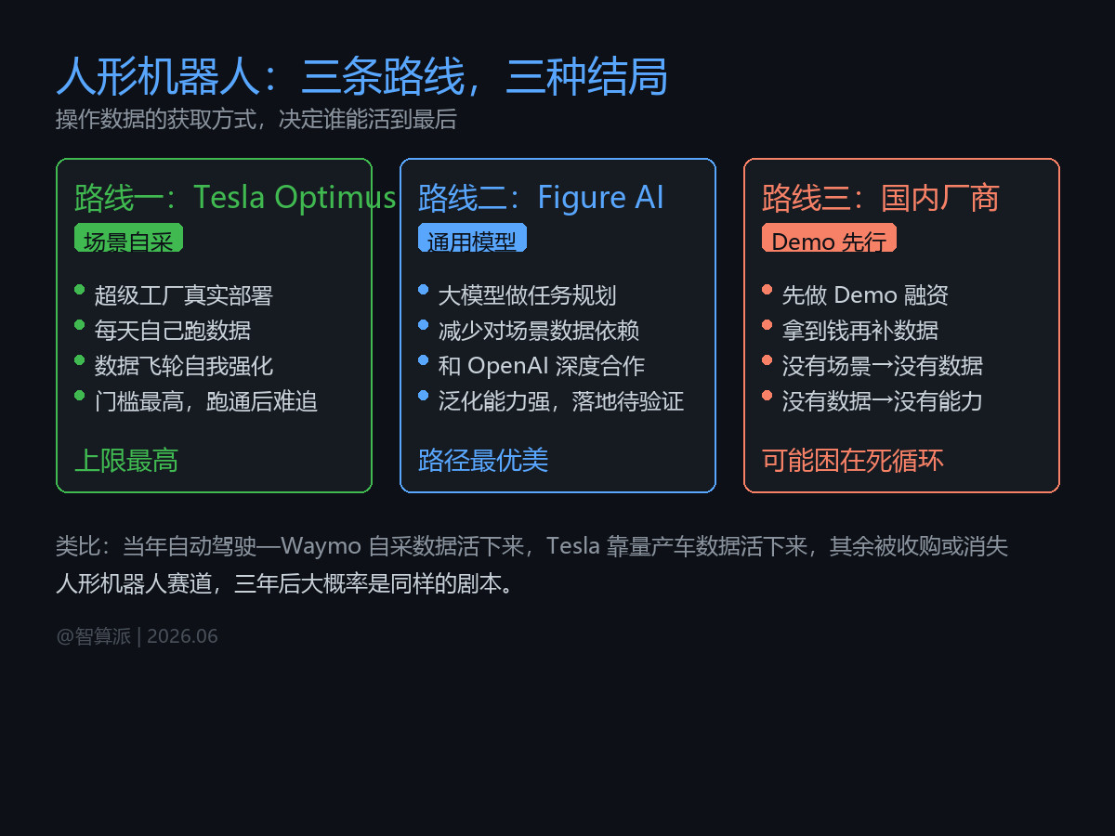Click blue bullet beside 泛化能力强，落地待验证
This screenshot has height=836, width=1115.
click(423, 396)
